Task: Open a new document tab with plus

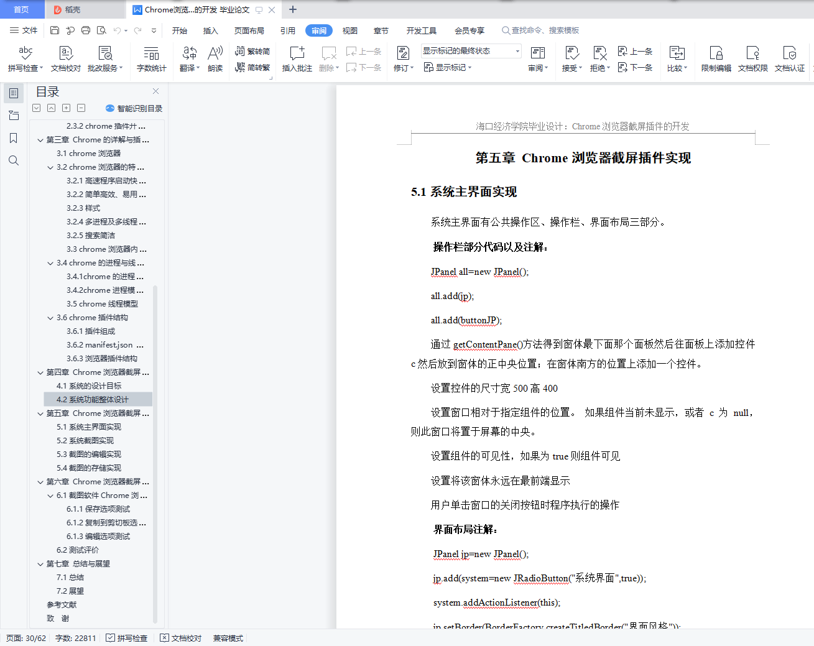Action: (x=293, y=9)
